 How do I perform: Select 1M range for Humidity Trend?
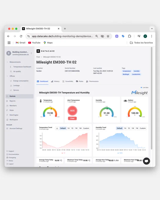pos(137,128)
